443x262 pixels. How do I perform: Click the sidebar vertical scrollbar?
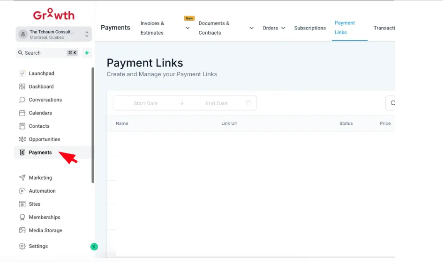pyautogui.click(x=93, y=125)
